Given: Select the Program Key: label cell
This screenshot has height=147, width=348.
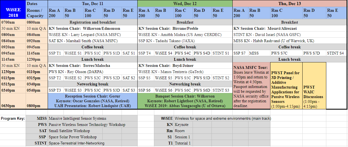Looking at the screenshot, I should (13, 118).
